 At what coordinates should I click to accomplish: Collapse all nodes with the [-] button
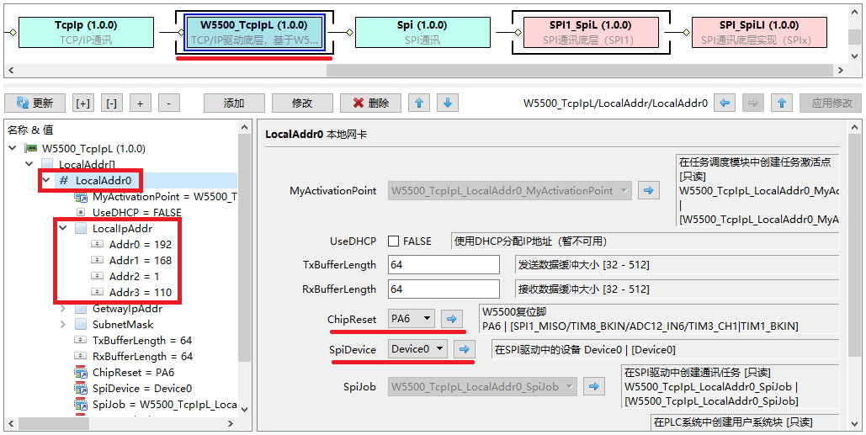112,103
